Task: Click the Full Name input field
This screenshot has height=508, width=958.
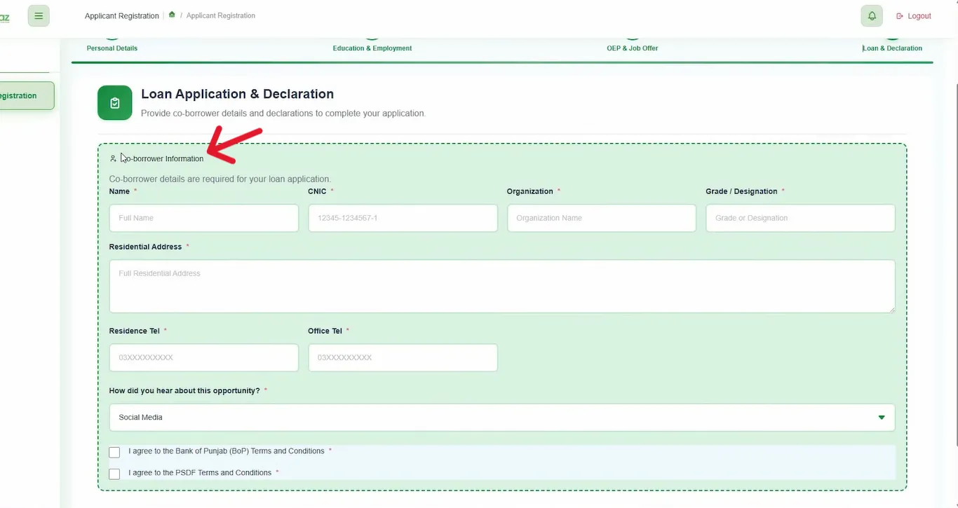Action: point(204,218)
